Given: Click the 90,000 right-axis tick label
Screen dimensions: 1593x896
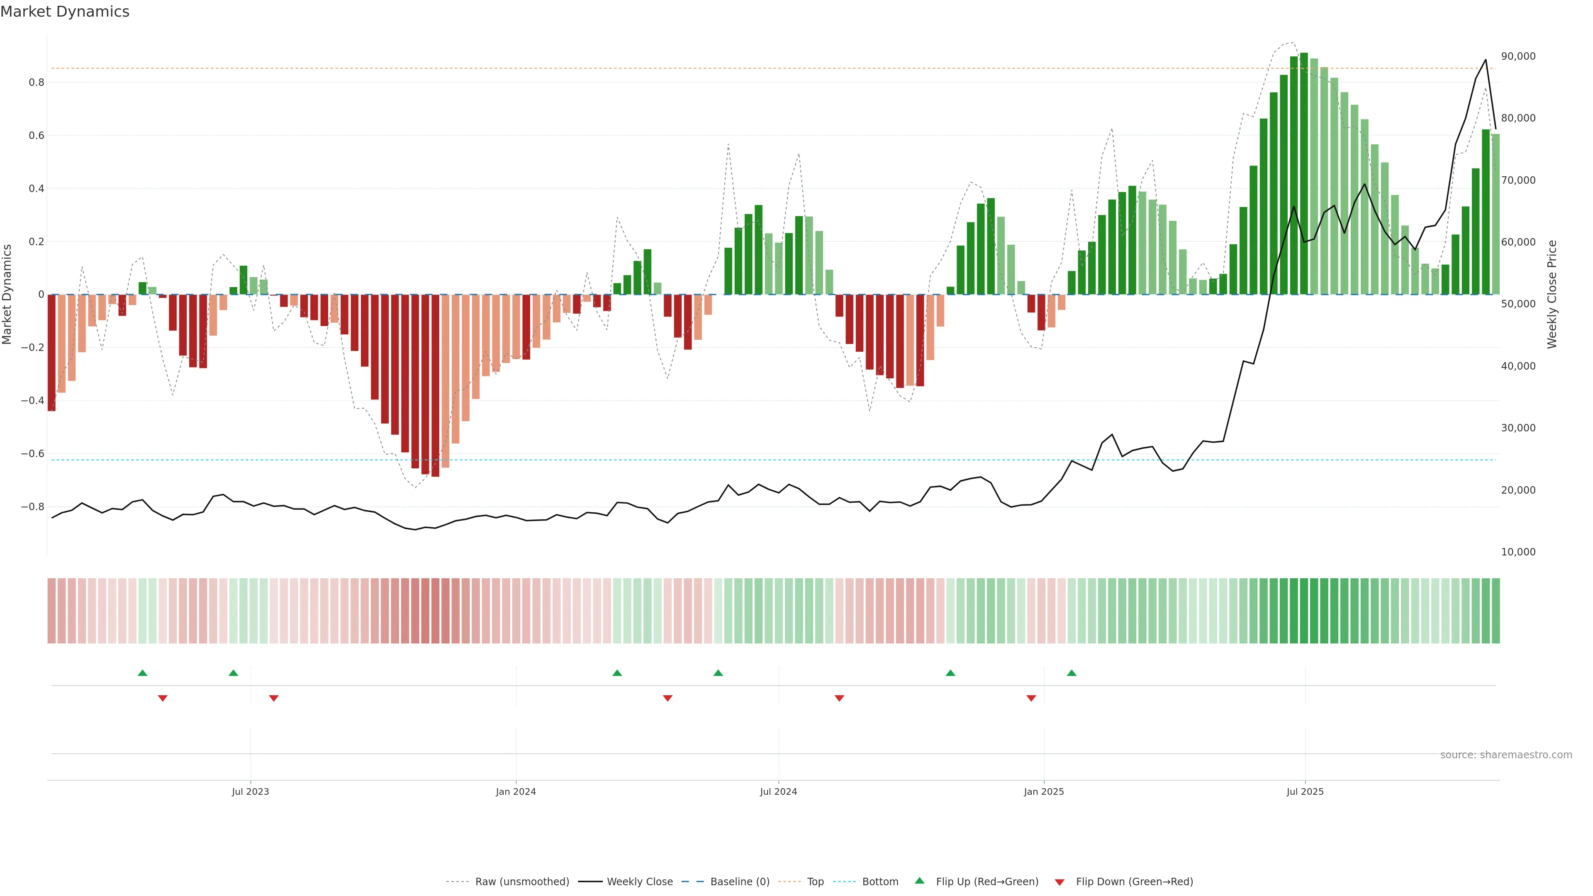Looking at the screenshot, I should point(1518,56).
